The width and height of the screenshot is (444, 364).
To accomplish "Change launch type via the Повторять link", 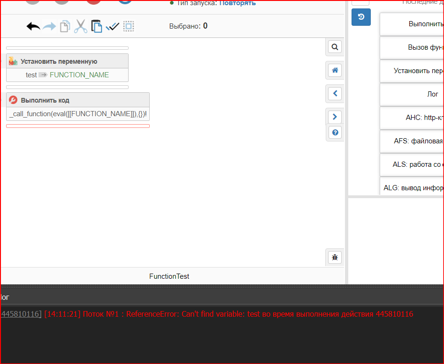I will point(237,3).
